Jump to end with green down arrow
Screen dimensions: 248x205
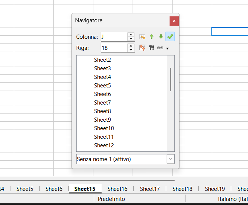161,36
